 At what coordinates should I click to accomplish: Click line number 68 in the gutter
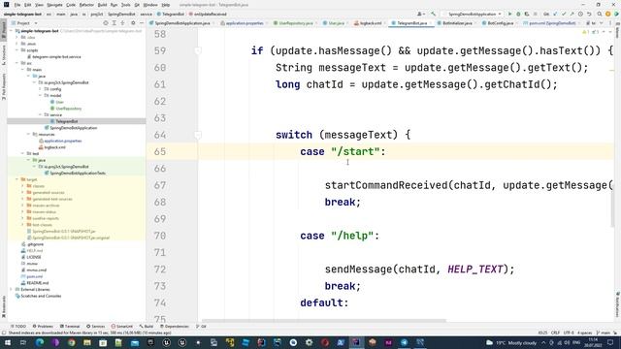click(160, 203)
